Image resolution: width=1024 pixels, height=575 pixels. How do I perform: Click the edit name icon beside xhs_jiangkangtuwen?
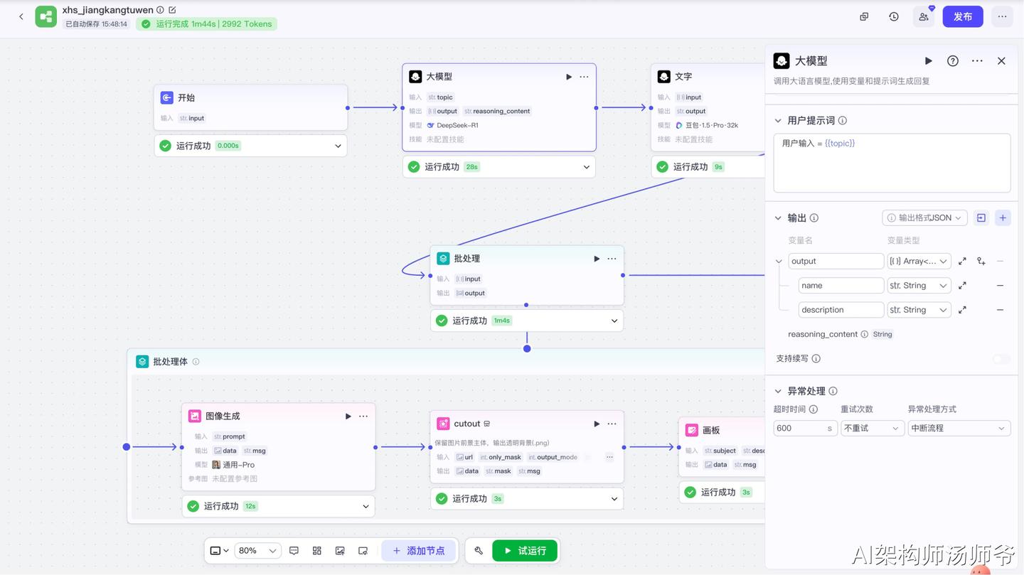pyautogui.click(x=172, y=10)
